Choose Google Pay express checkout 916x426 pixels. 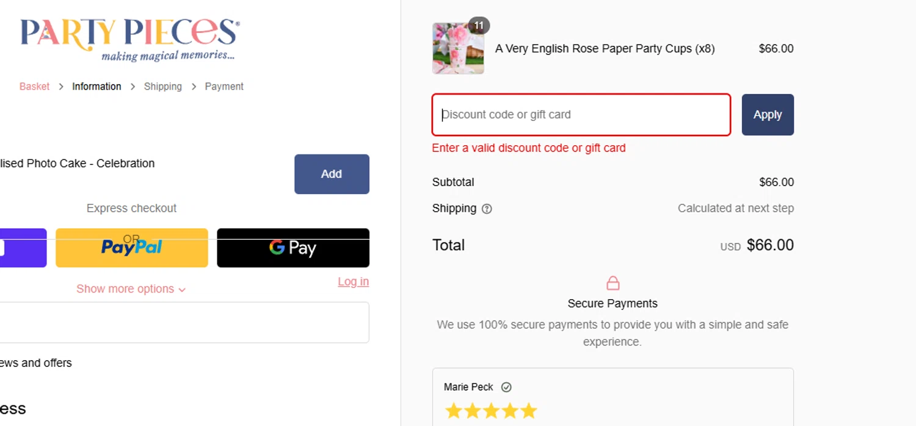pos(293,248)
